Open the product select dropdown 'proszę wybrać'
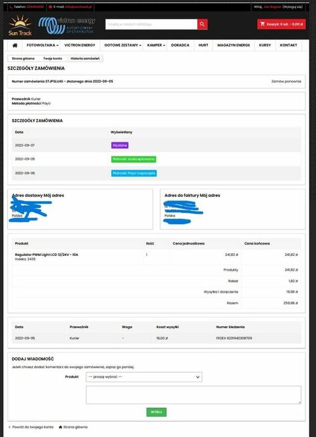This screenshot has width=316, height=437. pos(144,377)
